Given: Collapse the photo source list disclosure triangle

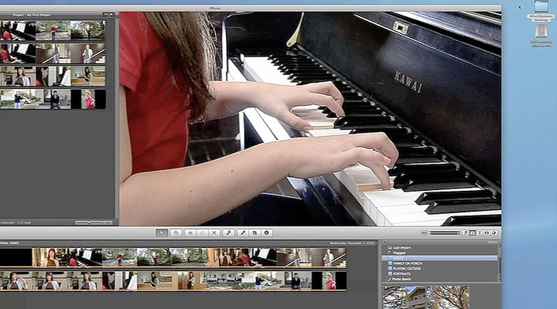Looking at the screenshot, I should [x=385, y=243].
